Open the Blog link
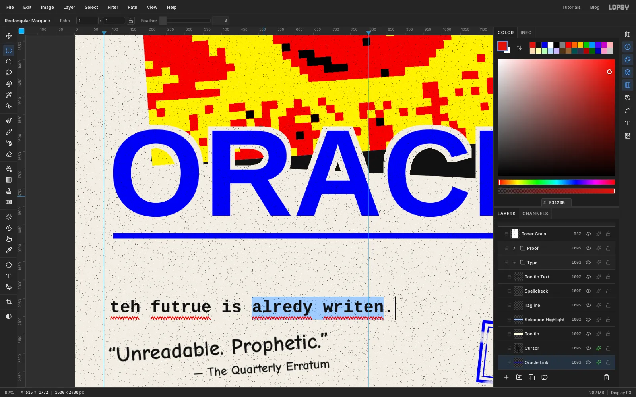This screenshot has width=636, height=397. [595, 7]
